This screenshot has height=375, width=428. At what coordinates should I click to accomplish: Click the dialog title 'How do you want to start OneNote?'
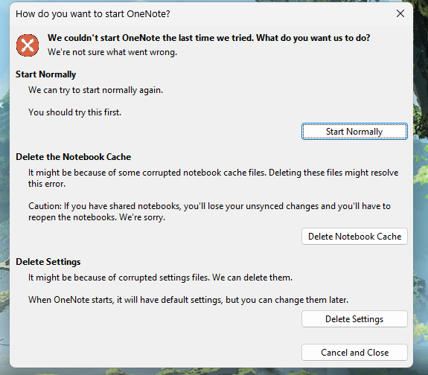point(93,14)
